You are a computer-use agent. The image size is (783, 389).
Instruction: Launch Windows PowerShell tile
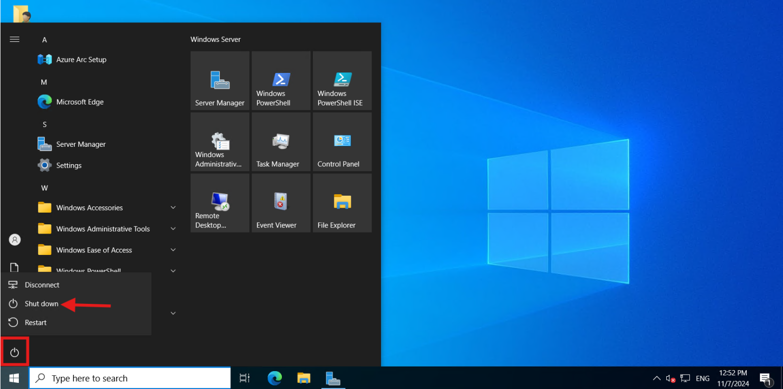coord(281,81)
